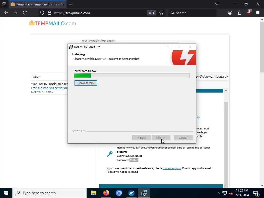
Task: Close the Temp Mail tab
Action: [62, 4]
